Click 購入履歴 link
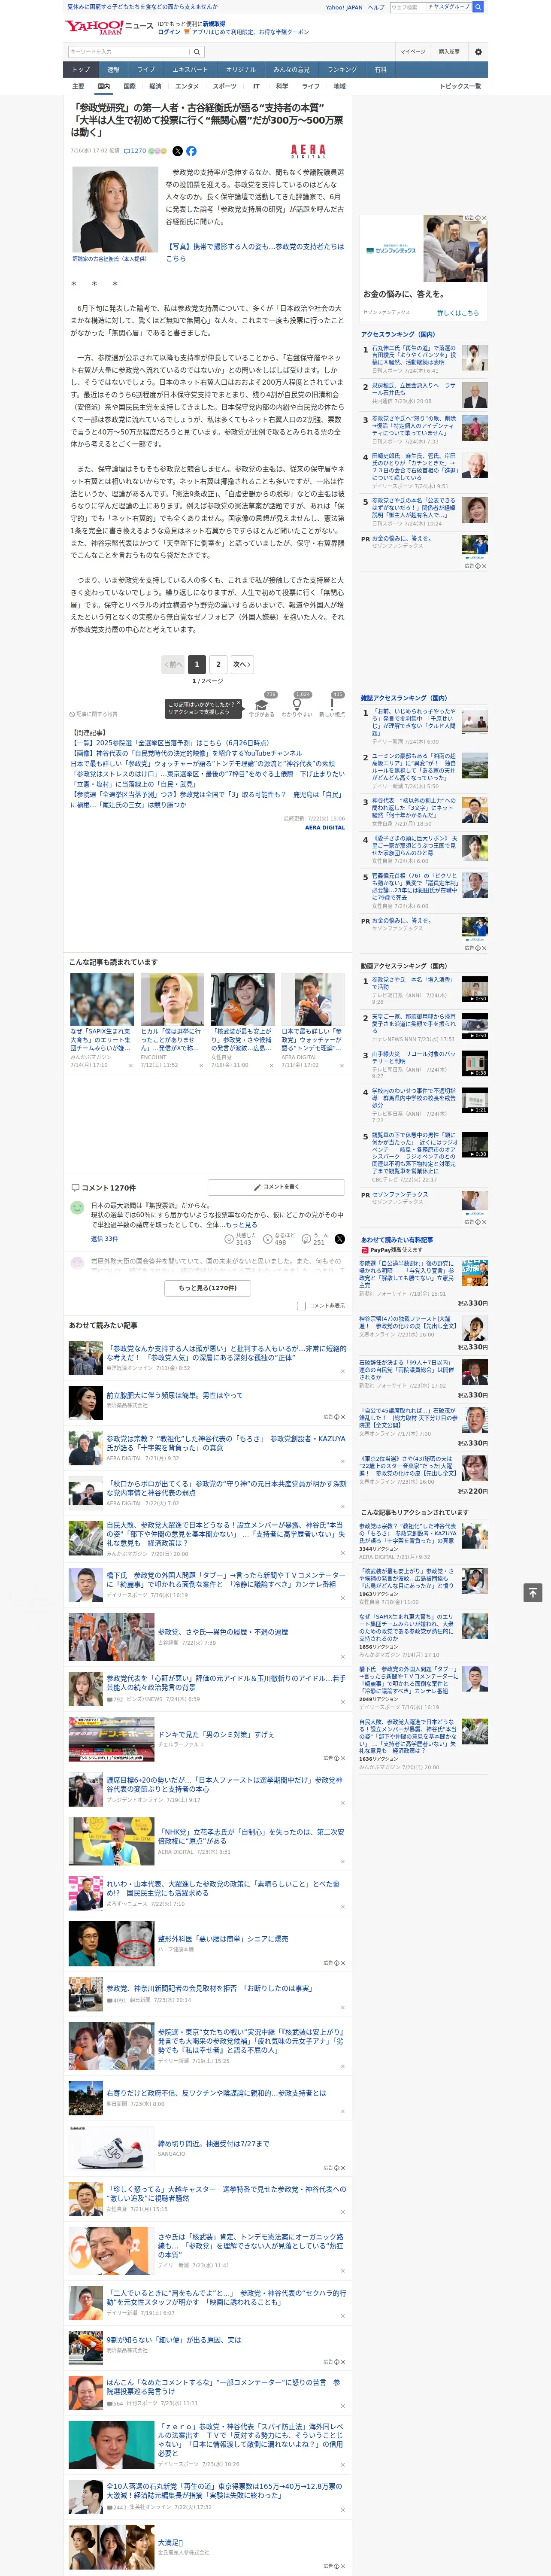Viewport: 551px width, 2576px height. tap(449, 51)
